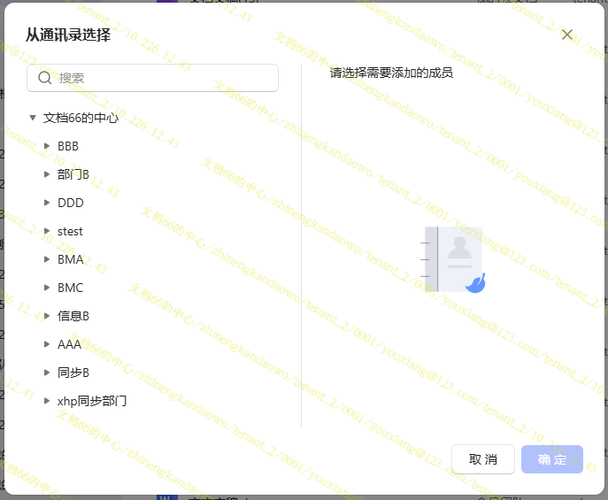Expand the AAA arrow

[47, 344]
